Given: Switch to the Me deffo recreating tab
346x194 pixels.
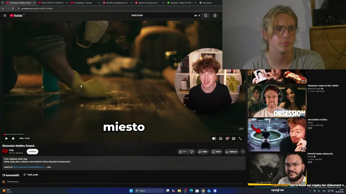Looking at the screenshot, I should tap(117, 3).
